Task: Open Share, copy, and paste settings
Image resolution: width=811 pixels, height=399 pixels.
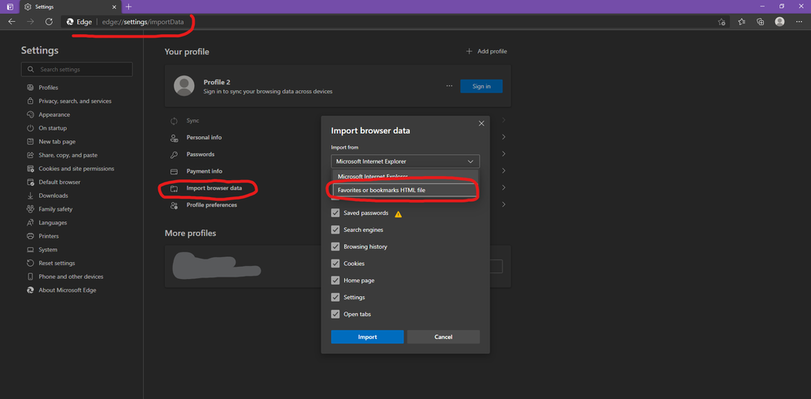Action: (67, 155)
